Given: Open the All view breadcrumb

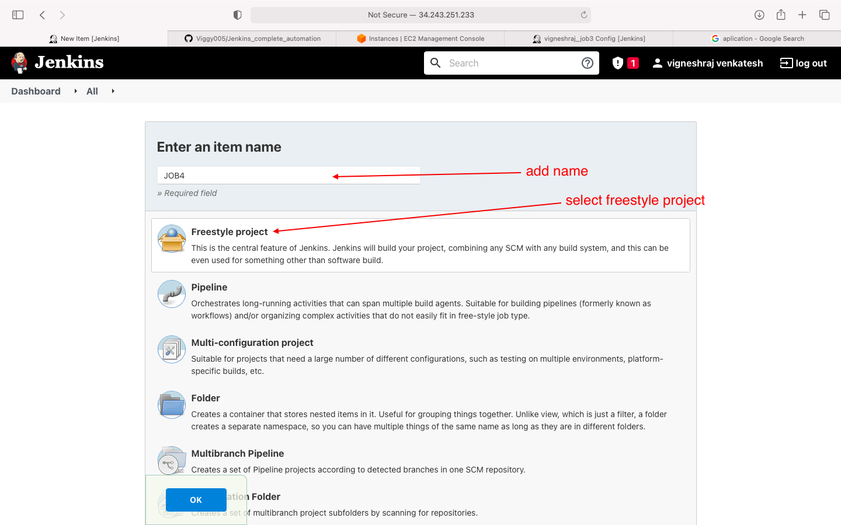Looking at the screenshot, I should click(92, 91).
